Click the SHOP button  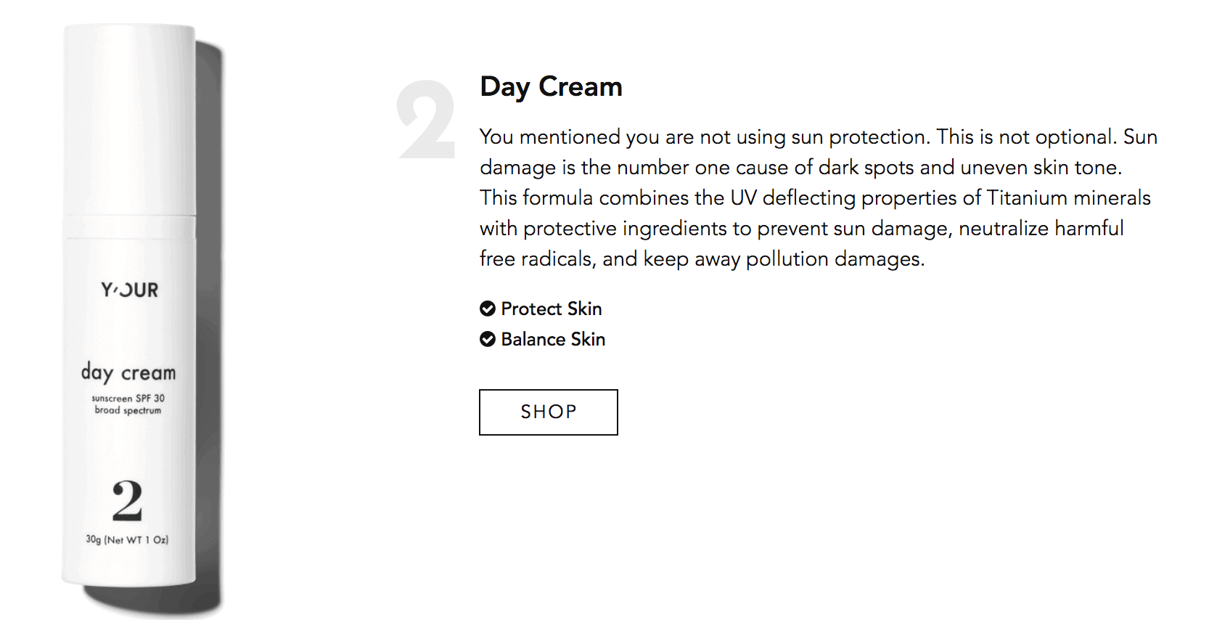[548, 412]
